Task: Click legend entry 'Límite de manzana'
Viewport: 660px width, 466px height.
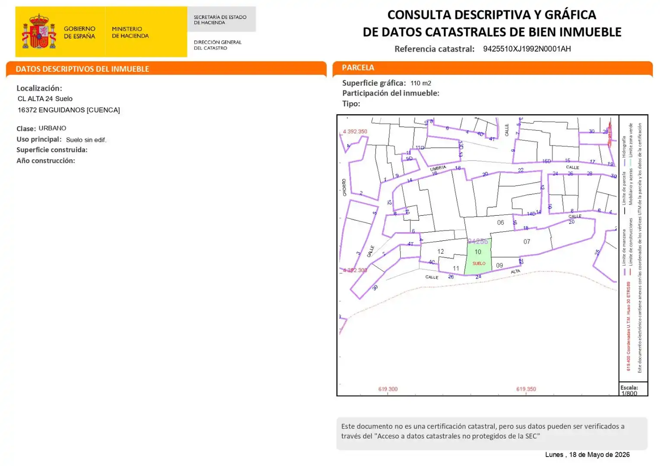Action: [x=624, y=252]
